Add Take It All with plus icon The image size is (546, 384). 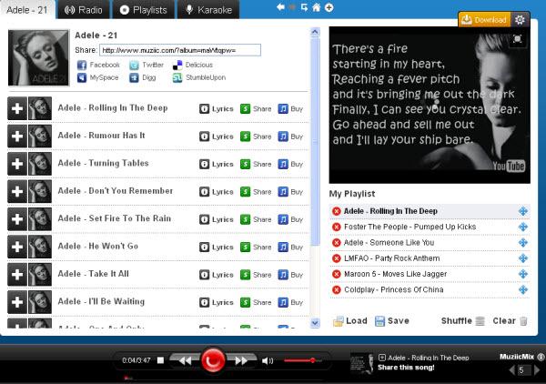[17, 274]
